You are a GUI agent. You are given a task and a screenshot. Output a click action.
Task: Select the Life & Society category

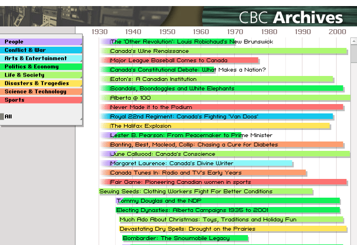[41, 75]
